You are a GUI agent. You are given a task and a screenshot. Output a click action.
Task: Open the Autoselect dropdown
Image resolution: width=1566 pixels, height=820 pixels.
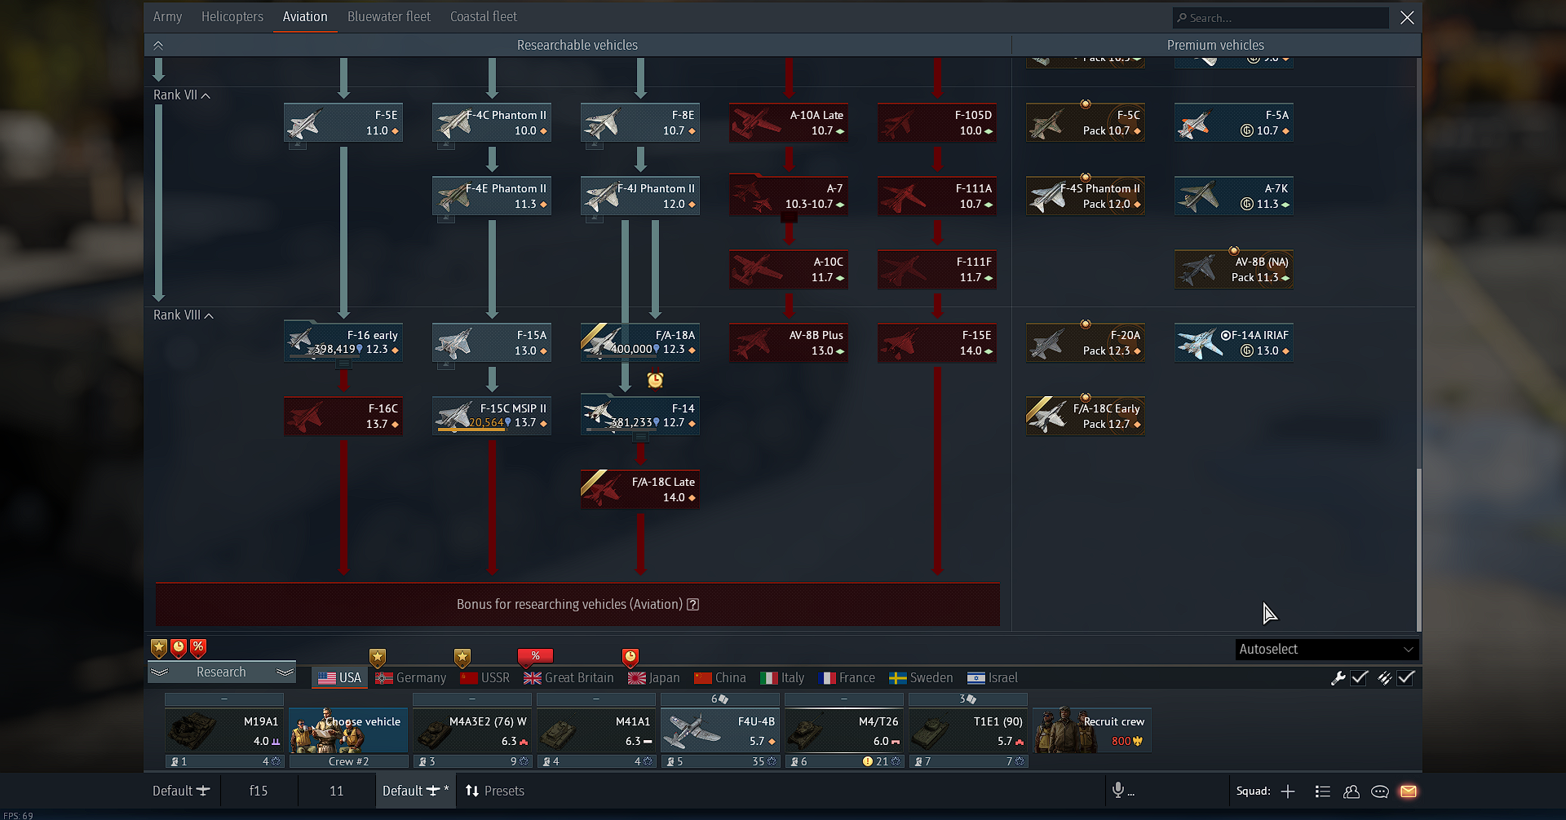[x=1325, y=649]
